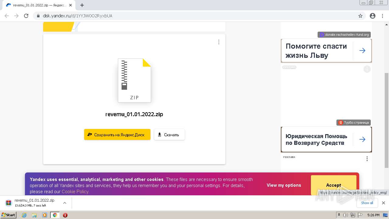Show hidden system tray icons
The width and height of the screenshot is (389, 219).
(339, 215)
